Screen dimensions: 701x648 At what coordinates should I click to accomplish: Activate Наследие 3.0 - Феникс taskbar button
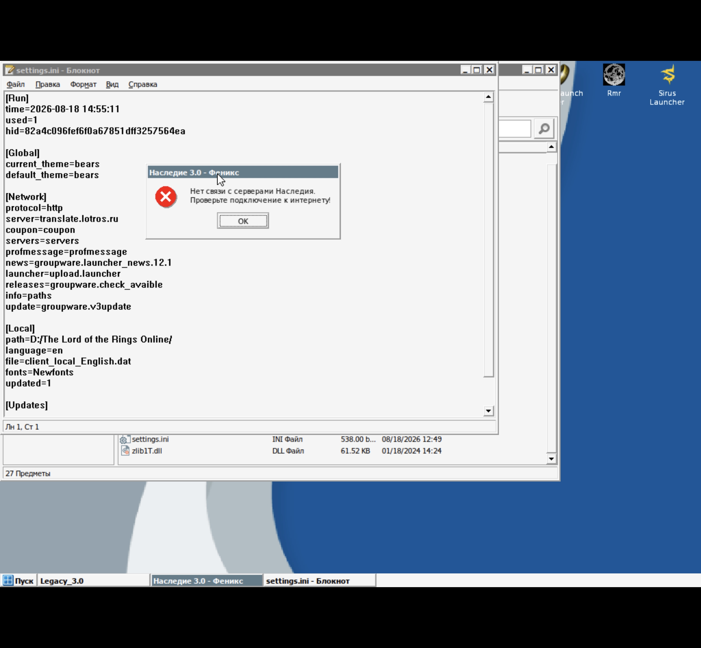point(207,581)
